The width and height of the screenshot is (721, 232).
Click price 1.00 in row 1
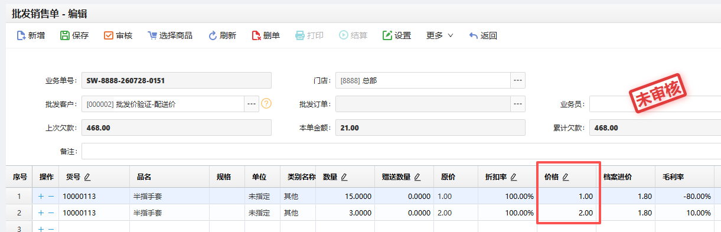[x=567, y=196]
